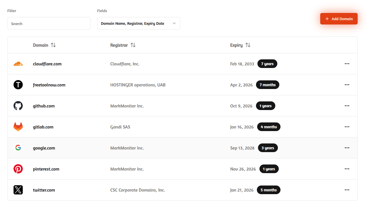Open the three-dot menu for gitlab.com
The width and height of the screenshot is (366, 210).
347,127
